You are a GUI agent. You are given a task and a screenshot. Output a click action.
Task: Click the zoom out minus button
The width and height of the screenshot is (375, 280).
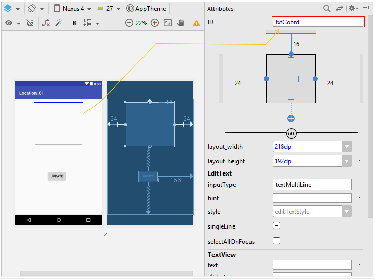129,23
